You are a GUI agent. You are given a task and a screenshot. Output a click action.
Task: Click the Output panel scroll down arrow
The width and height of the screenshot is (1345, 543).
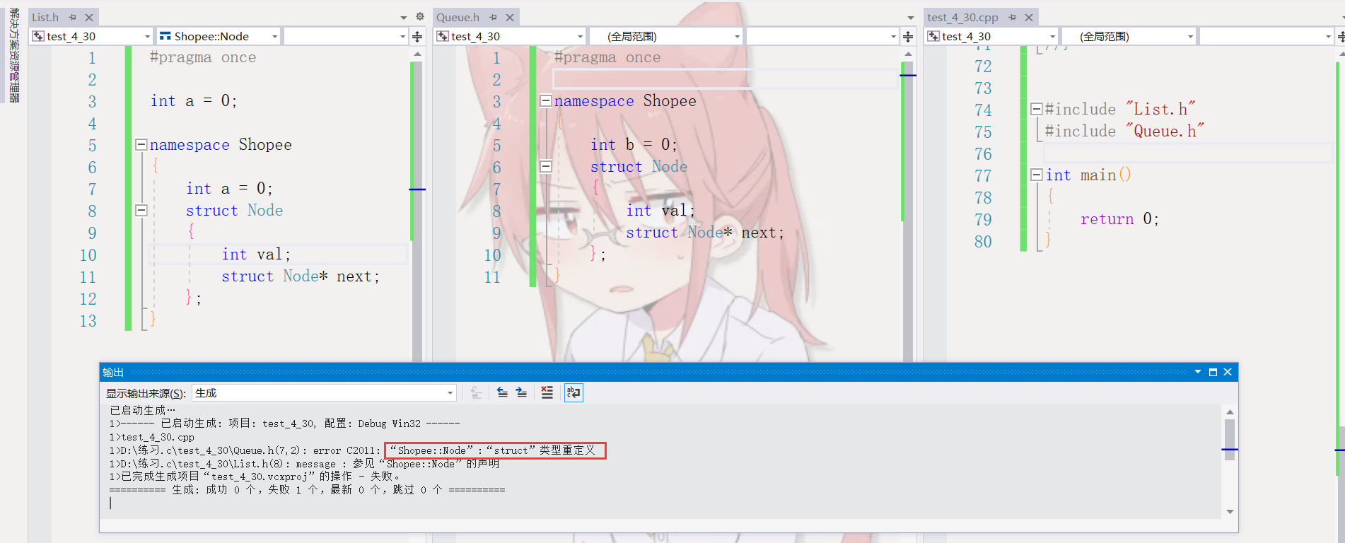point(1230,512)
